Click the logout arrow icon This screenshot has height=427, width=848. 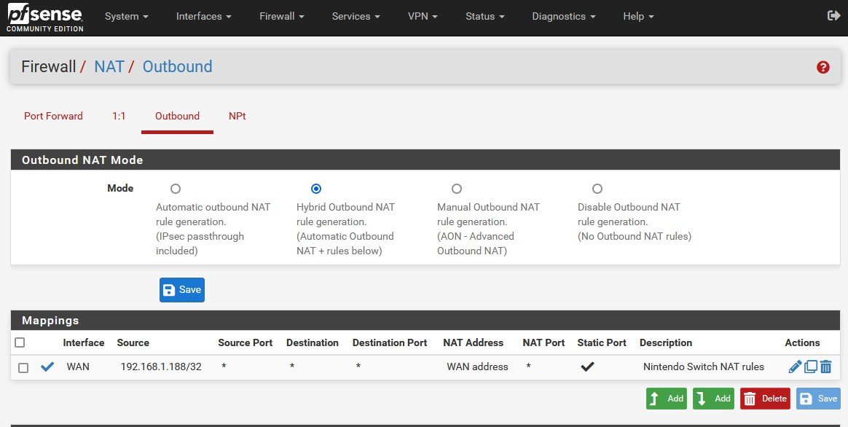tap(833, 16)
